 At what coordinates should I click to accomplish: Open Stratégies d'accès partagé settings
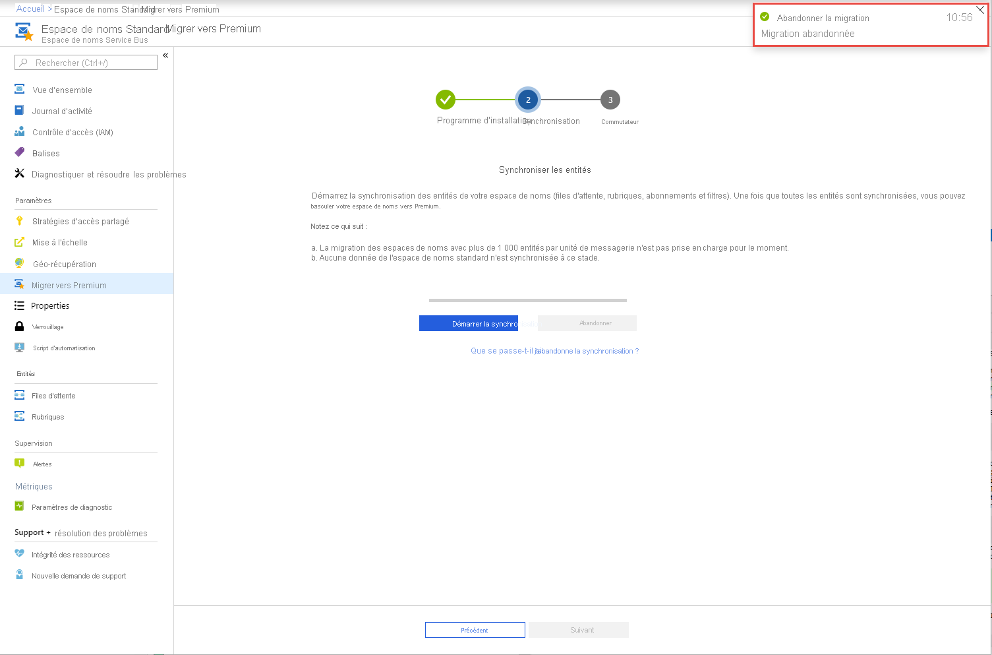point(80,222)
